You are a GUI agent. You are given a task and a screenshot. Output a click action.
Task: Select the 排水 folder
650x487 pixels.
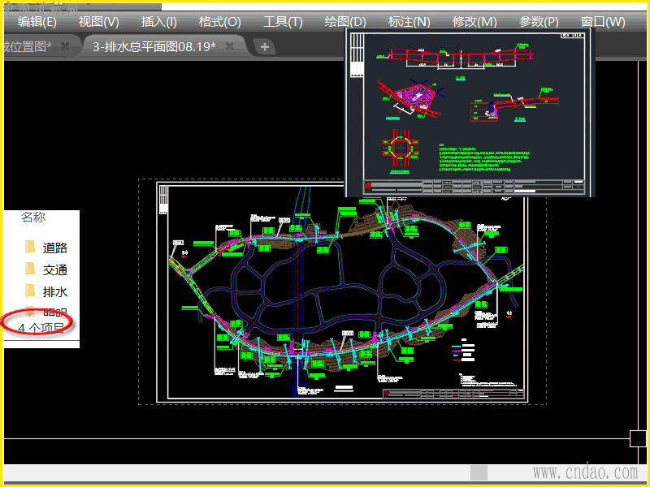tap(45, 291)
